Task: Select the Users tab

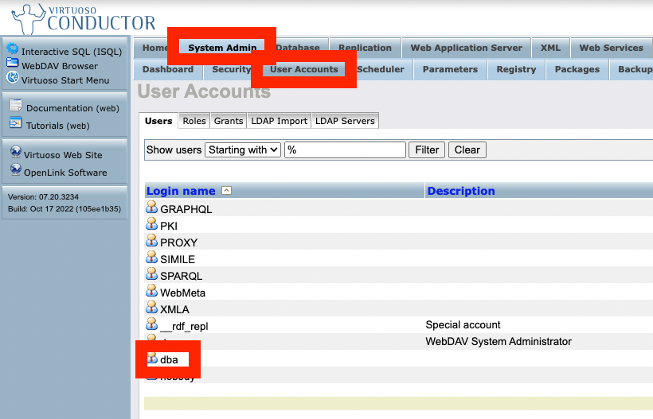Action: point(158,121)
